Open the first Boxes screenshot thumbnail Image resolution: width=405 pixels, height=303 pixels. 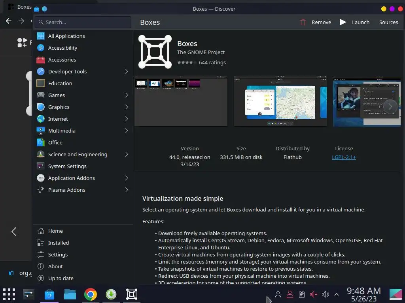click(x=181, y=101)
